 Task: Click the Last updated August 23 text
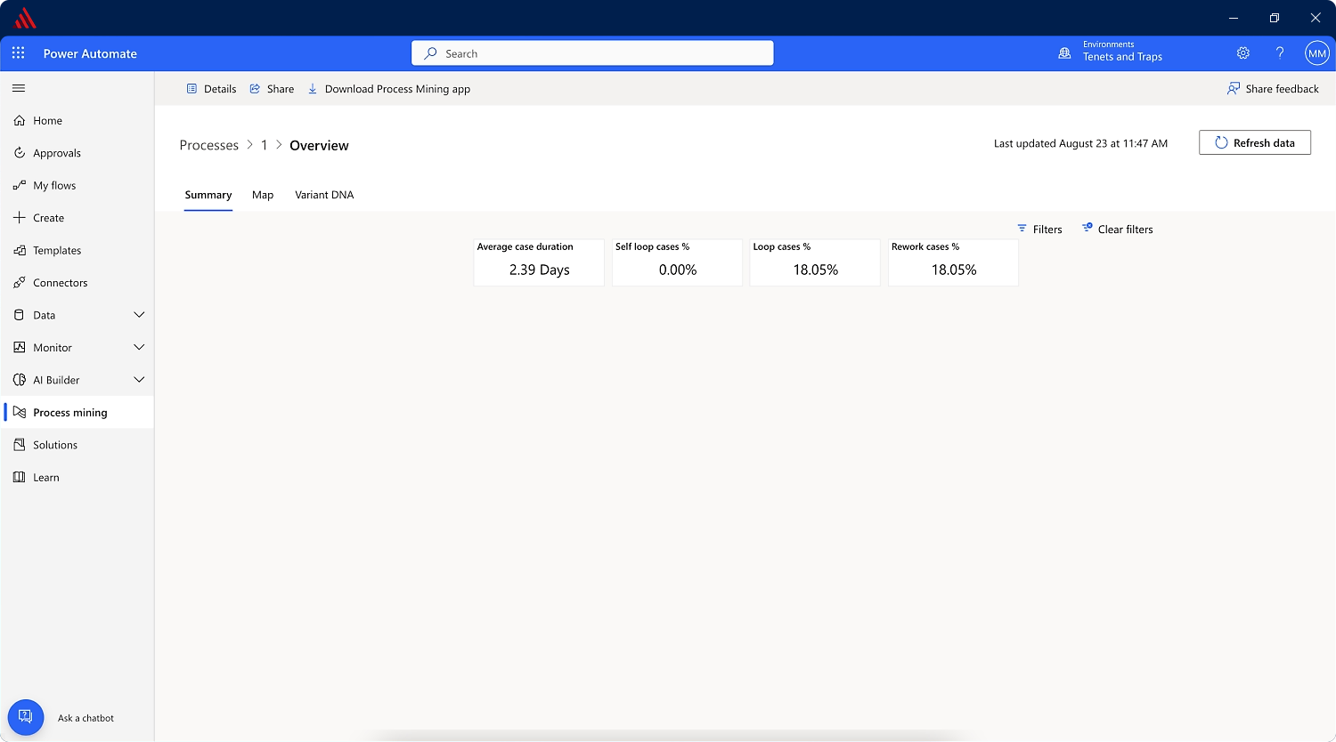tap(1080, 143)
